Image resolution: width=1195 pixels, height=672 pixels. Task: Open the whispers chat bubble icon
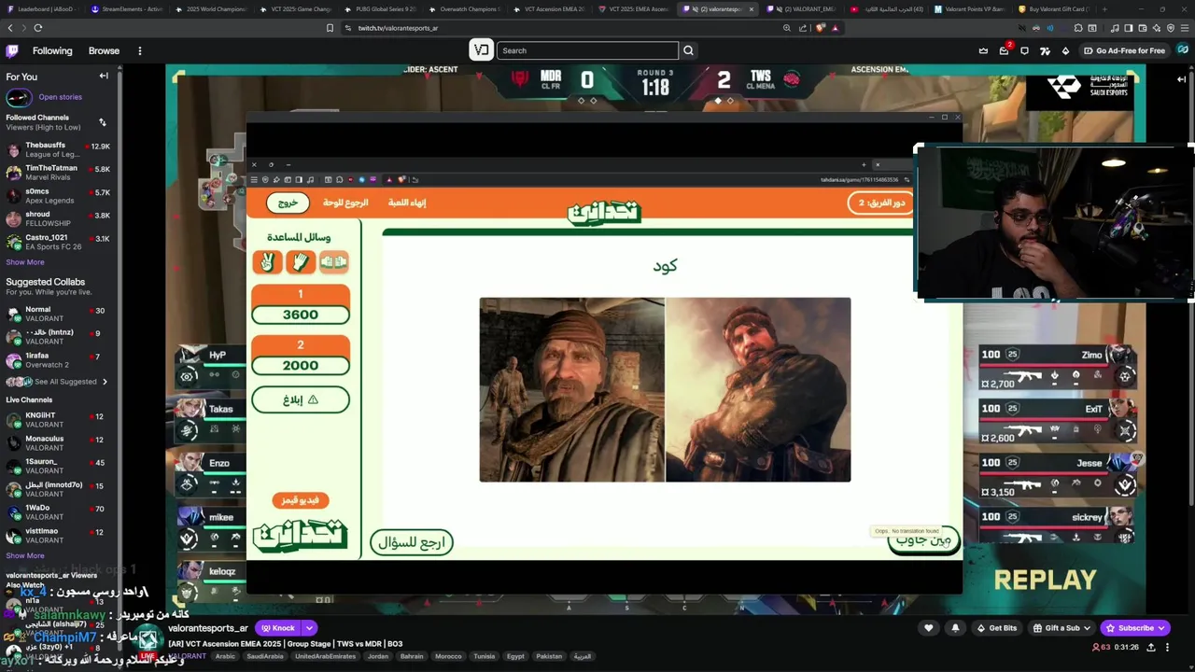pos(1025,50)
